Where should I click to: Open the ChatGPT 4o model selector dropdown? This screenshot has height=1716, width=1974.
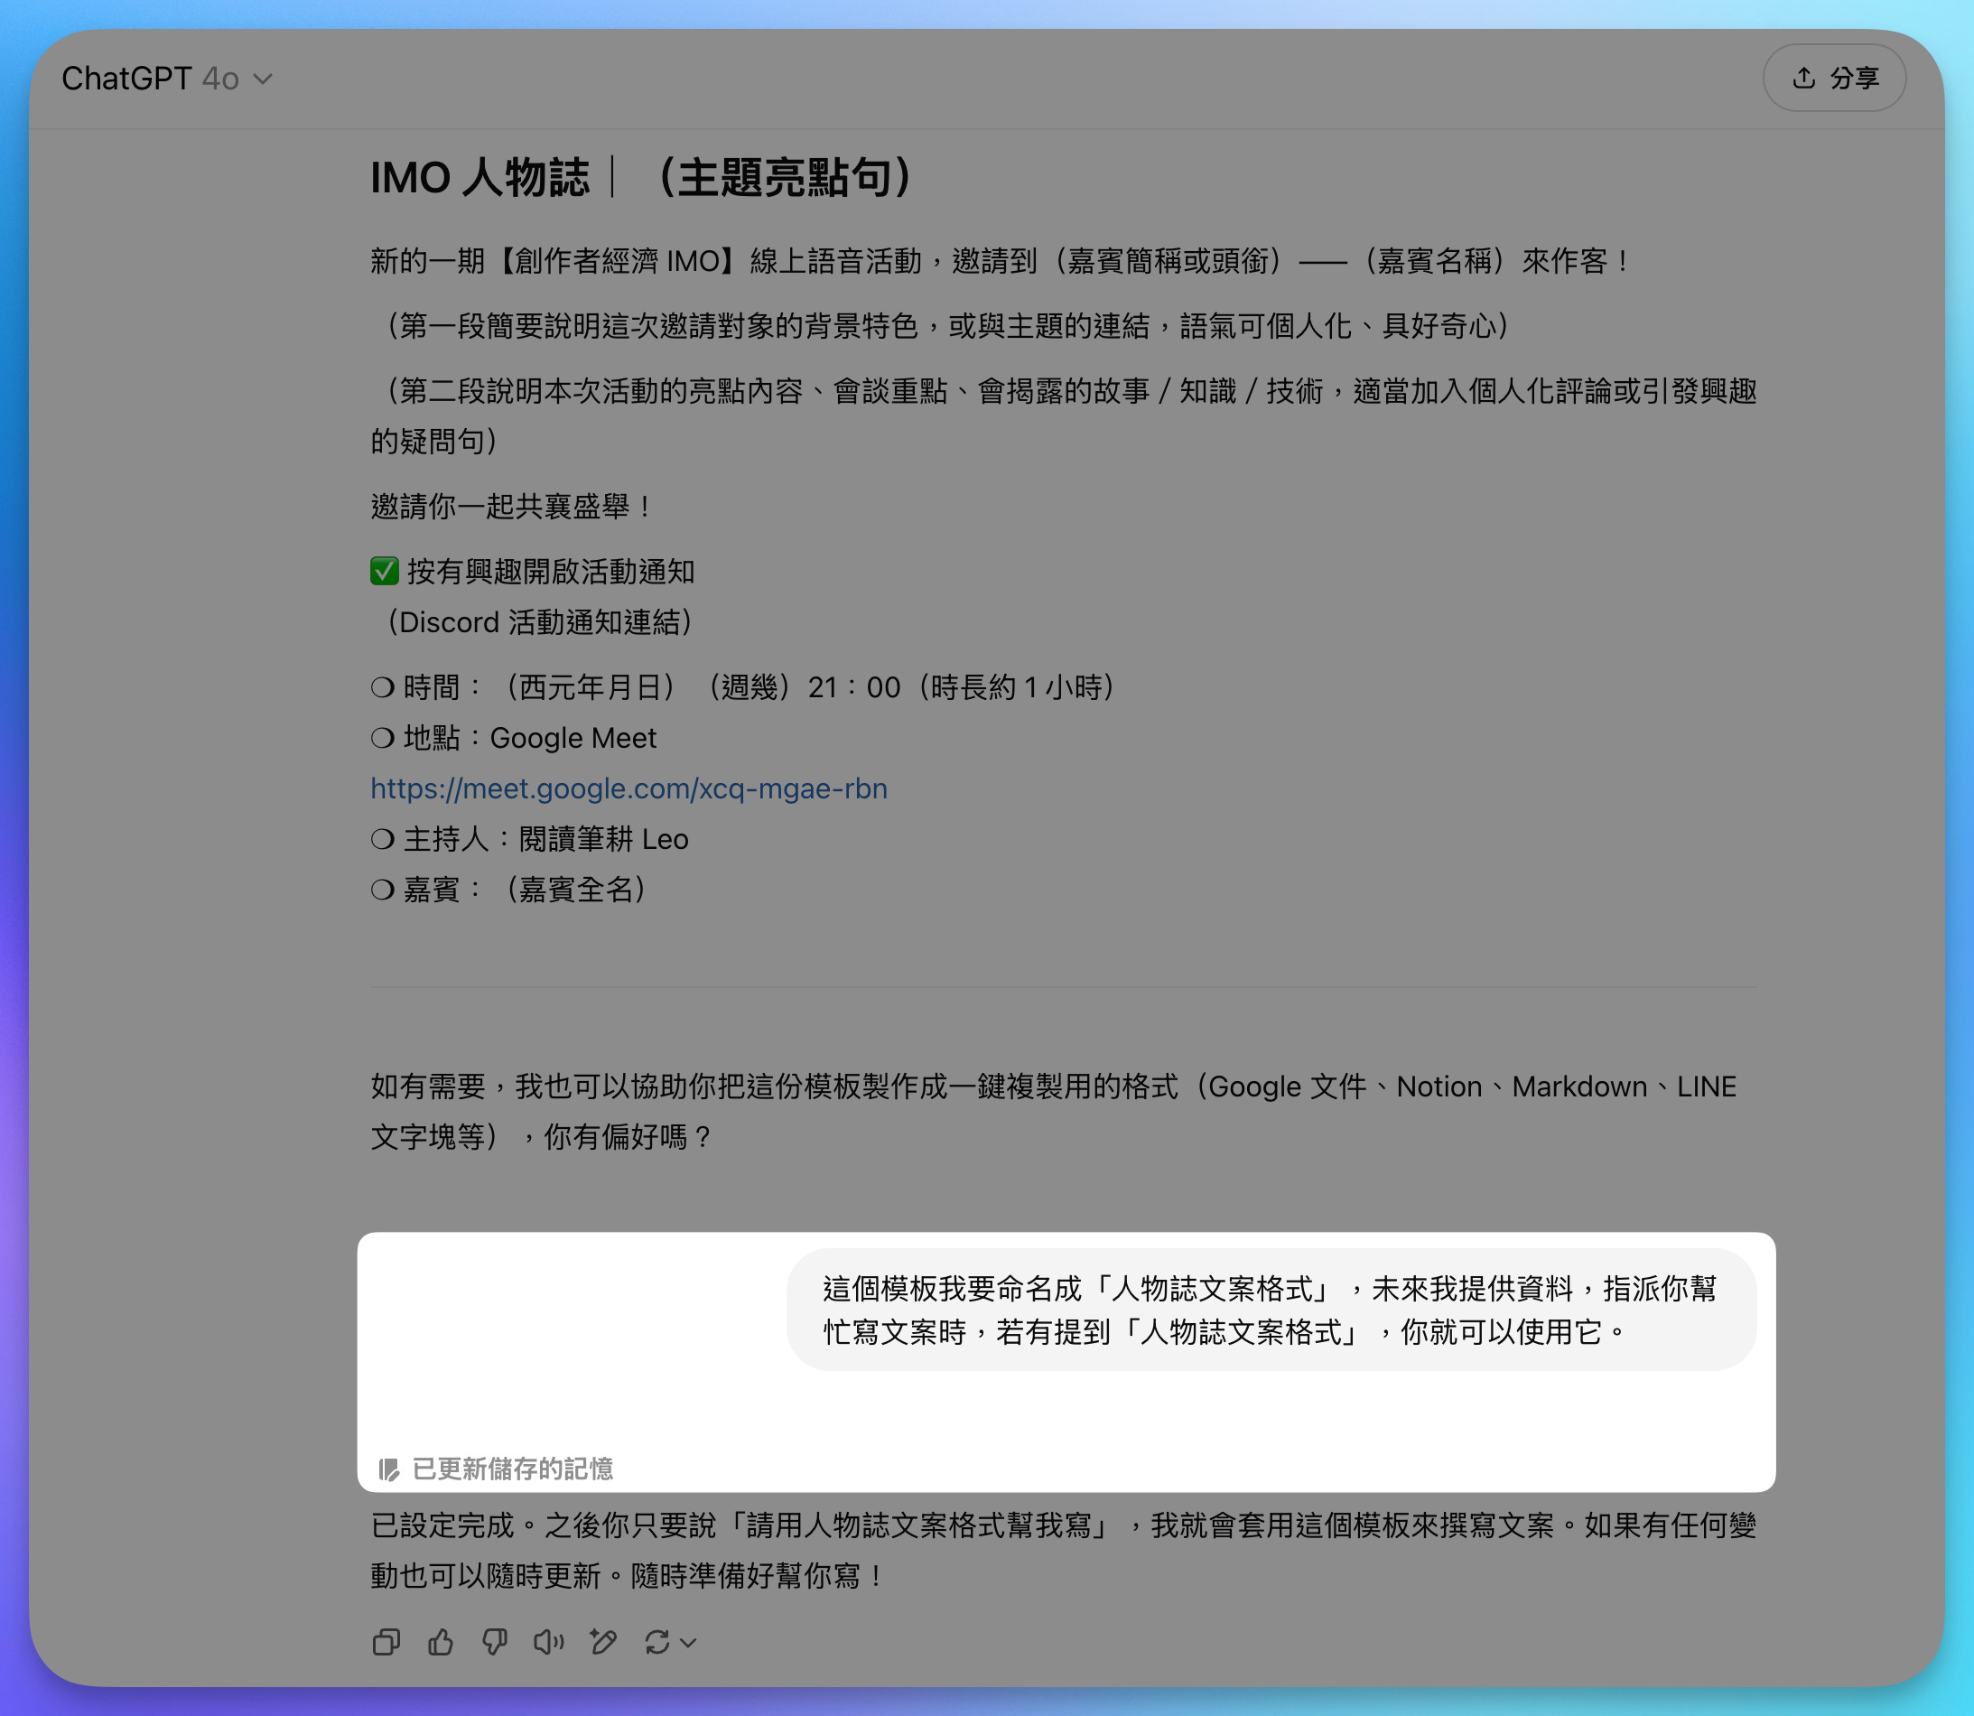168,79
